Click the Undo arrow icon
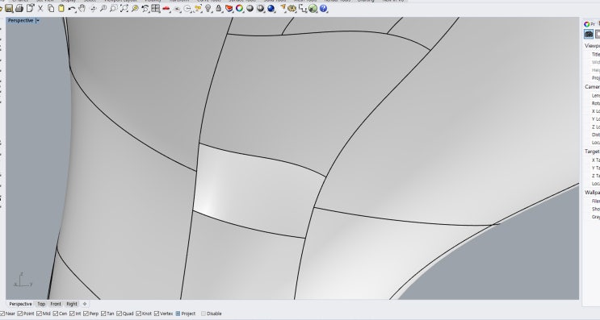The image size is (600, 320). tap(72, 8)
